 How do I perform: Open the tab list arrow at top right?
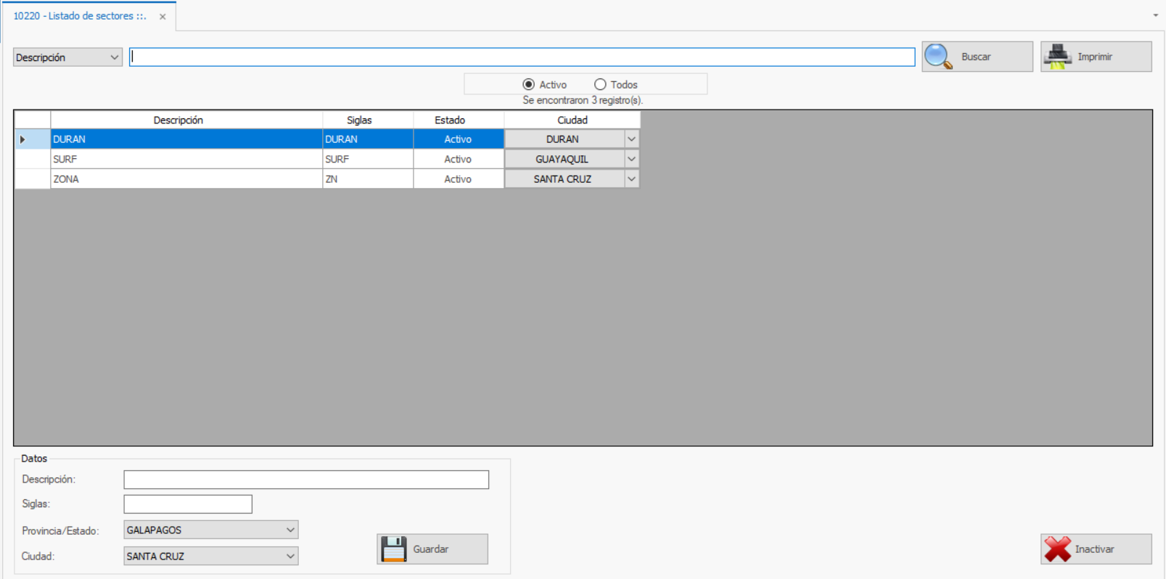click(x=1155, y=15)
